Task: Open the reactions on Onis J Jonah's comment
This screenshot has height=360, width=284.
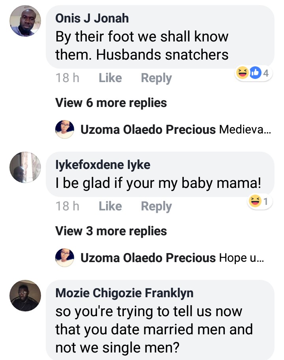Action: tap(254, 73)
